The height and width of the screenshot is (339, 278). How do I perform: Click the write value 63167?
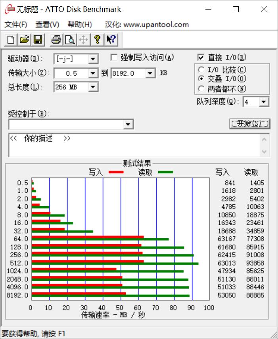tap(226, 239)
